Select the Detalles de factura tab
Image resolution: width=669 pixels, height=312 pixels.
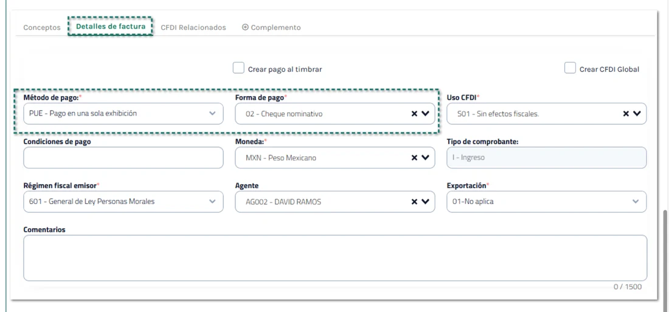click(x=111, y=27)
